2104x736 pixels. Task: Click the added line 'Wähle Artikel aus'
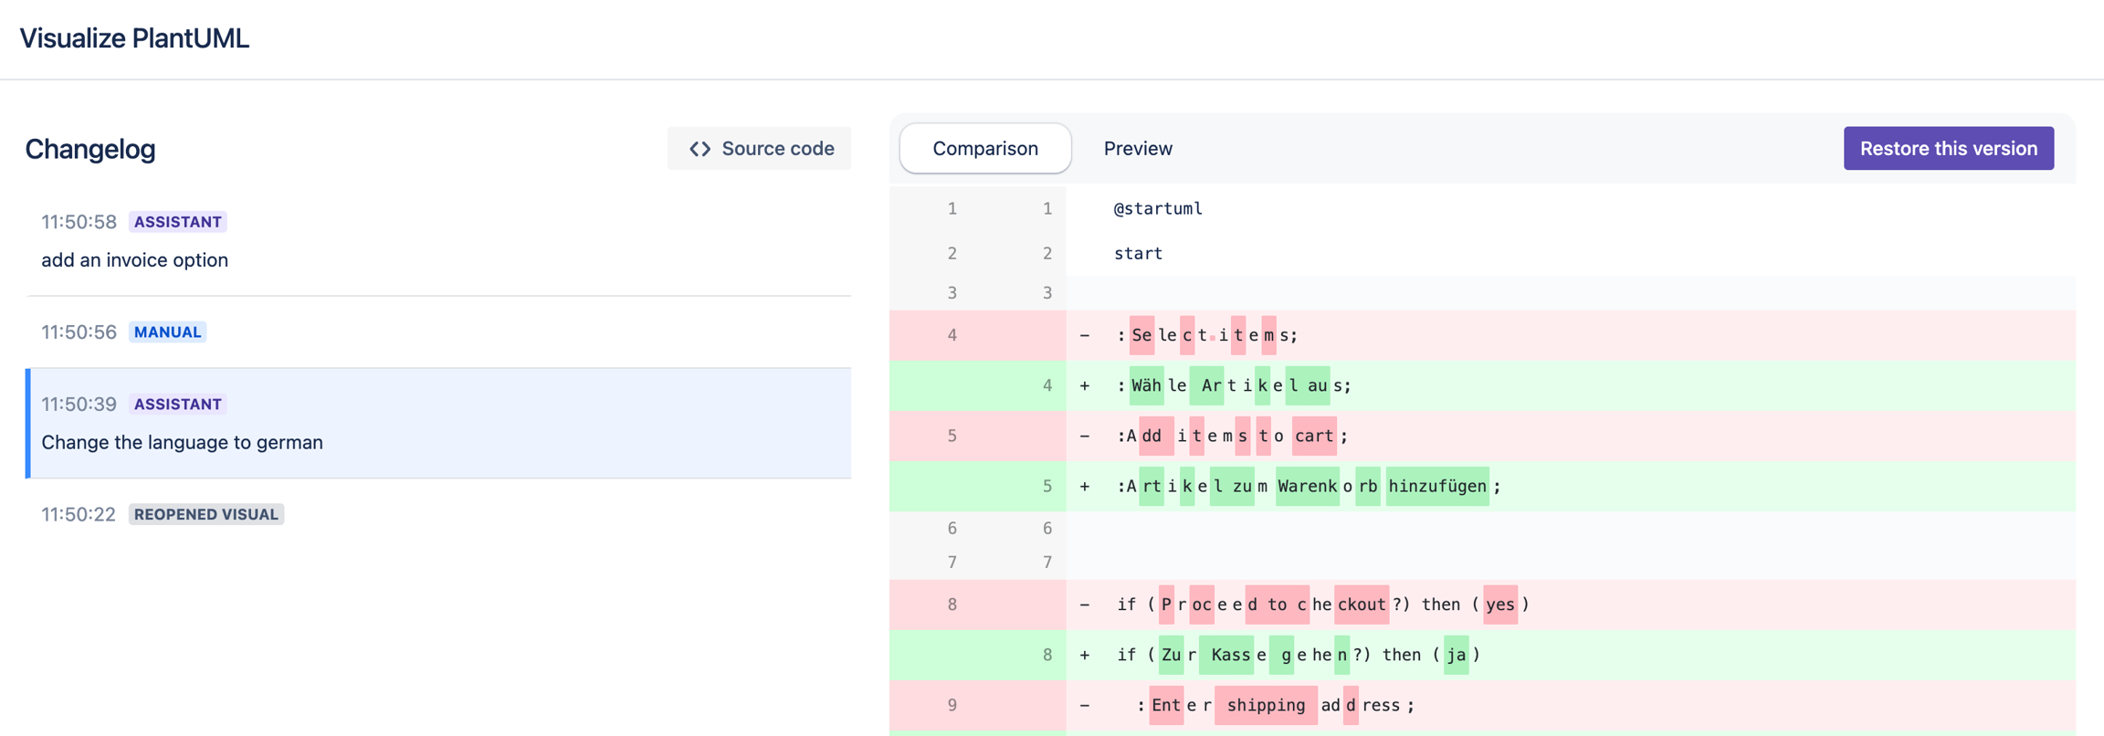click(x=1233, y=385)
